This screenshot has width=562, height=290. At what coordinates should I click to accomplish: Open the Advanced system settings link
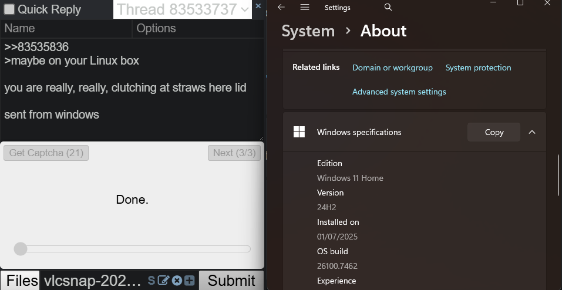[x=399, y=92]
